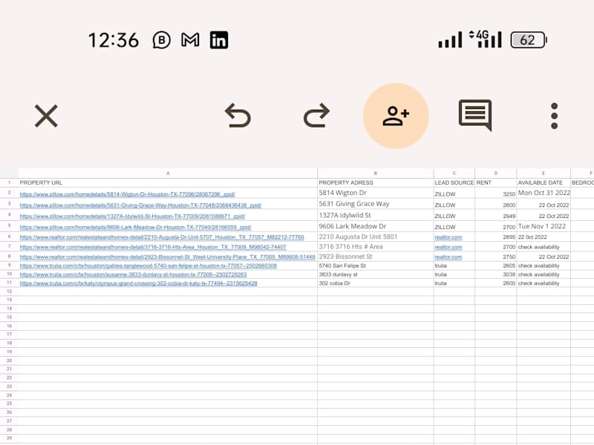Open the 5814-Wigton-Dr Zillow link
The image size is (594, 445).
click(x=127, y=194)
